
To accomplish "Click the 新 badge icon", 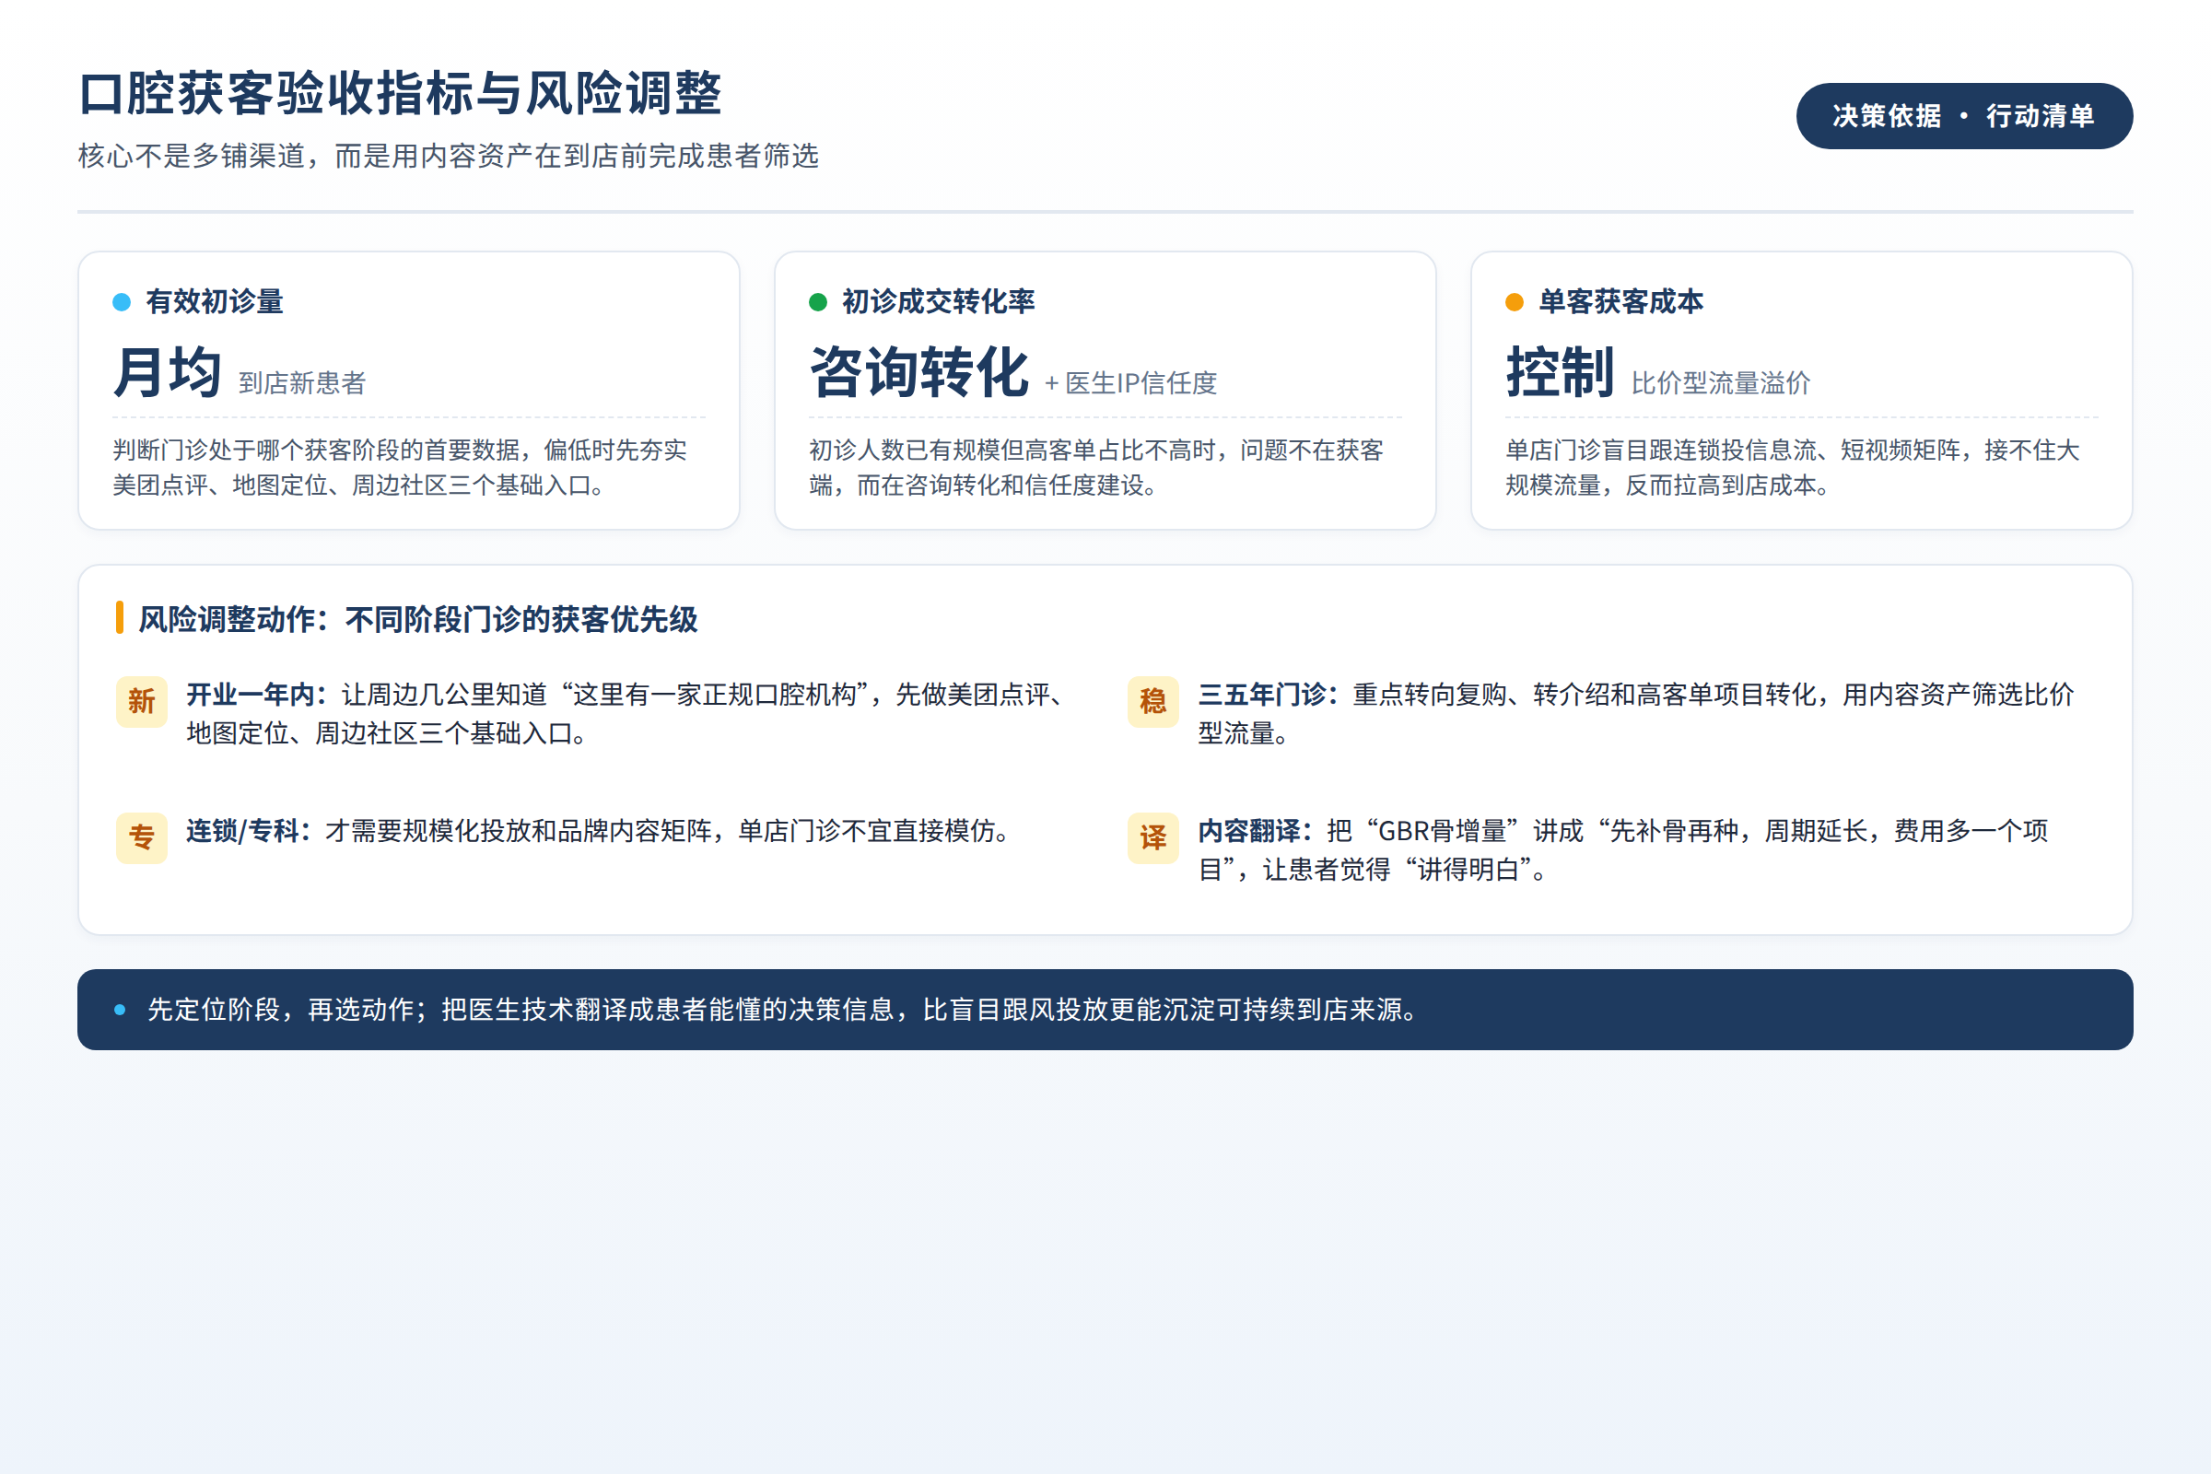I will 141,701.
